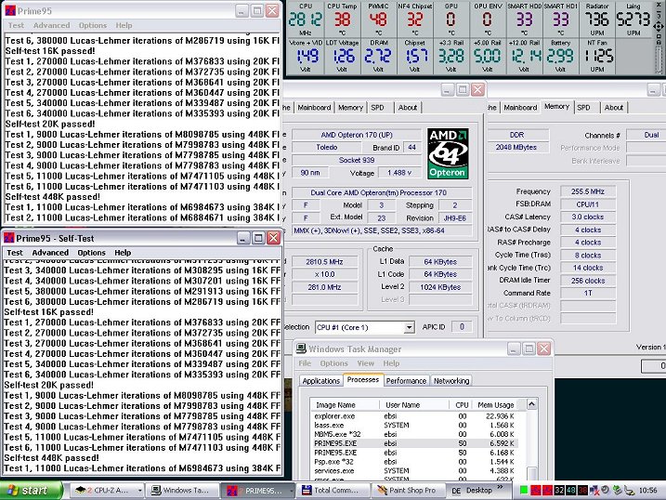Switch to Performance tab in Task Manager
This screenshot has width=666, height=500.
(x=406, y=381)
